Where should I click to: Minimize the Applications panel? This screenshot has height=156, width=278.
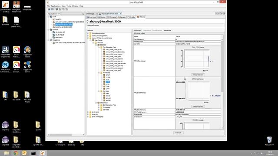[83, 13]
